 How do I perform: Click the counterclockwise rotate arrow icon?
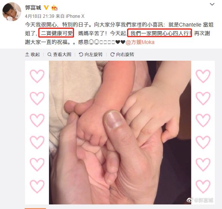point(81,55)
